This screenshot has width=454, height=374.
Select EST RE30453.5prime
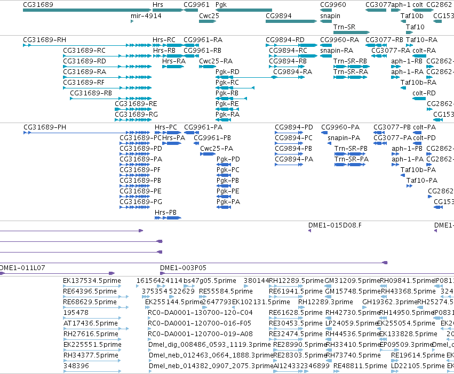286,329
